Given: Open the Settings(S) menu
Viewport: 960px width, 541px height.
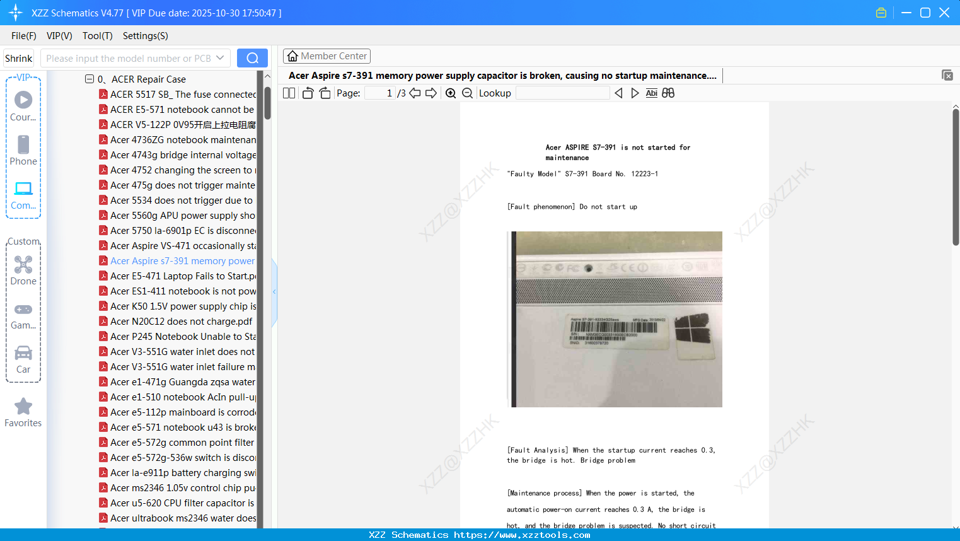Looking at the screenshot, I should click(146, 36).
